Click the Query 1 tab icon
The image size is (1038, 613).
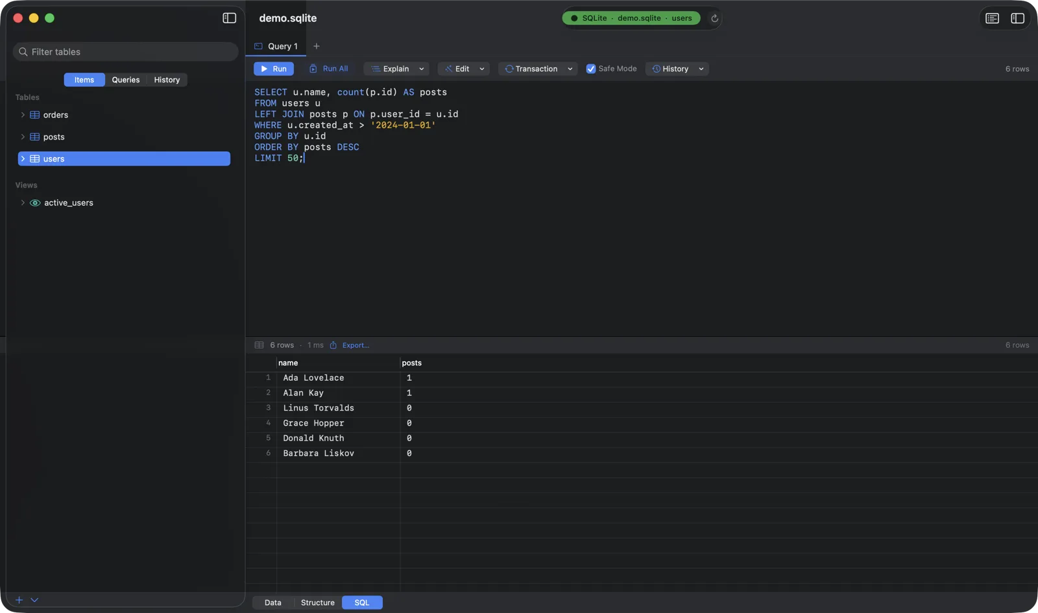pyautogui.click(x=258, y=46)
